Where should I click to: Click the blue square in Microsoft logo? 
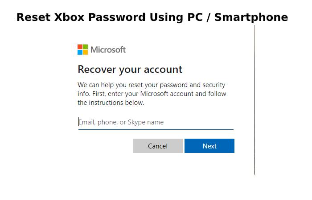click(80, 52)
